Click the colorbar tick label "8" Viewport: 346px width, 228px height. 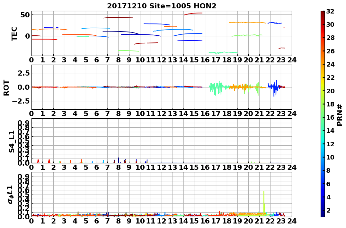click(x=329, y=170)
